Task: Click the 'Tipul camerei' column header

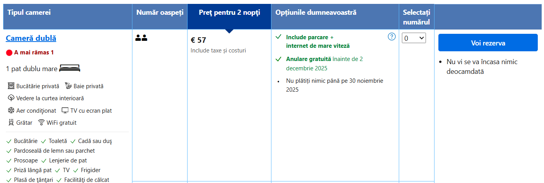Action: coord(29,12)
